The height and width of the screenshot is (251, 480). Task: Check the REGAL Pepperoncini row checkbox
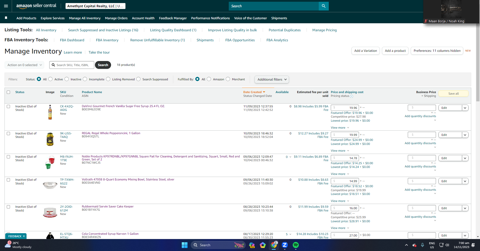click(8, 133)
